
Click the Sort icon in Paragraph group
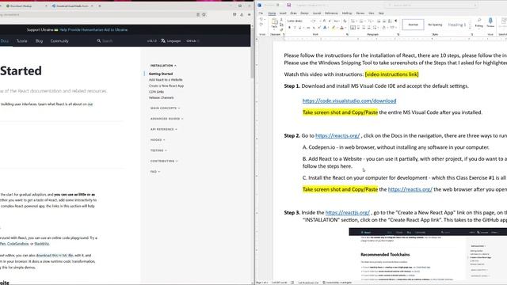pos(390,21)
